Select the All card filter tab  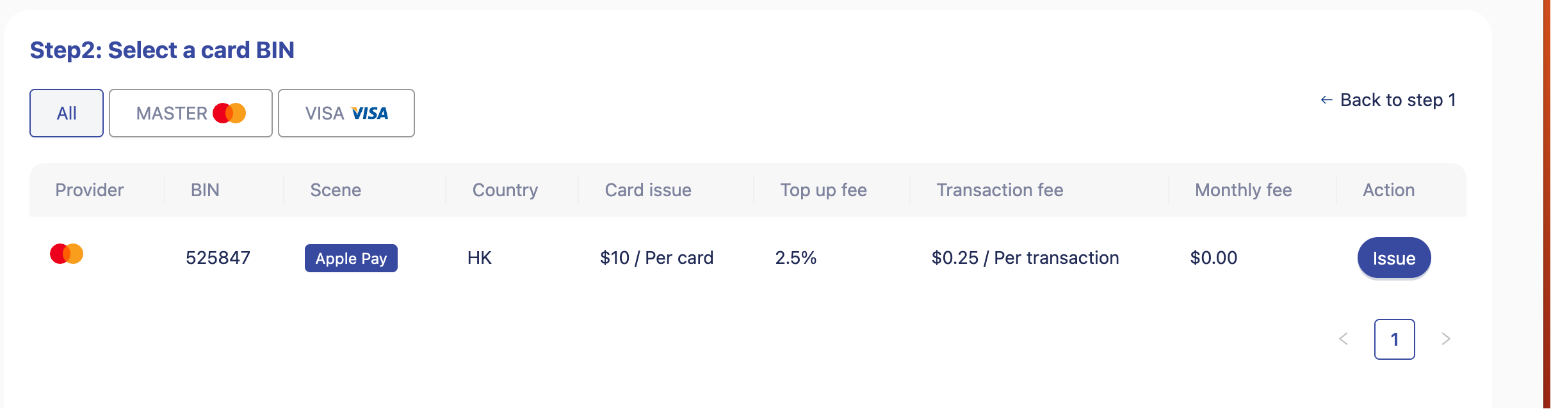tap(67, 113)
